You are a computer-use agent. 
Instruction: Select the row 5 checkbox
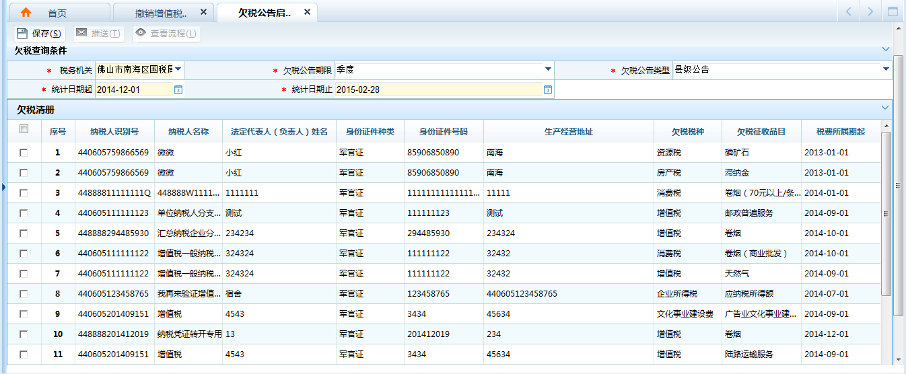tap(24, 233)
